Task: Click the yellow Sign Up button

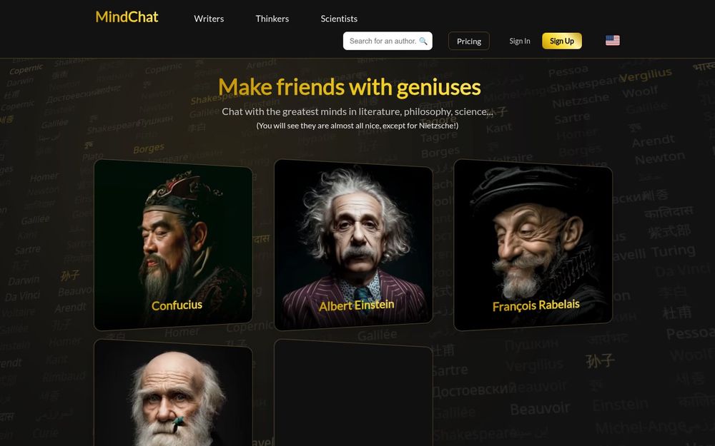Action: point(562,41)
